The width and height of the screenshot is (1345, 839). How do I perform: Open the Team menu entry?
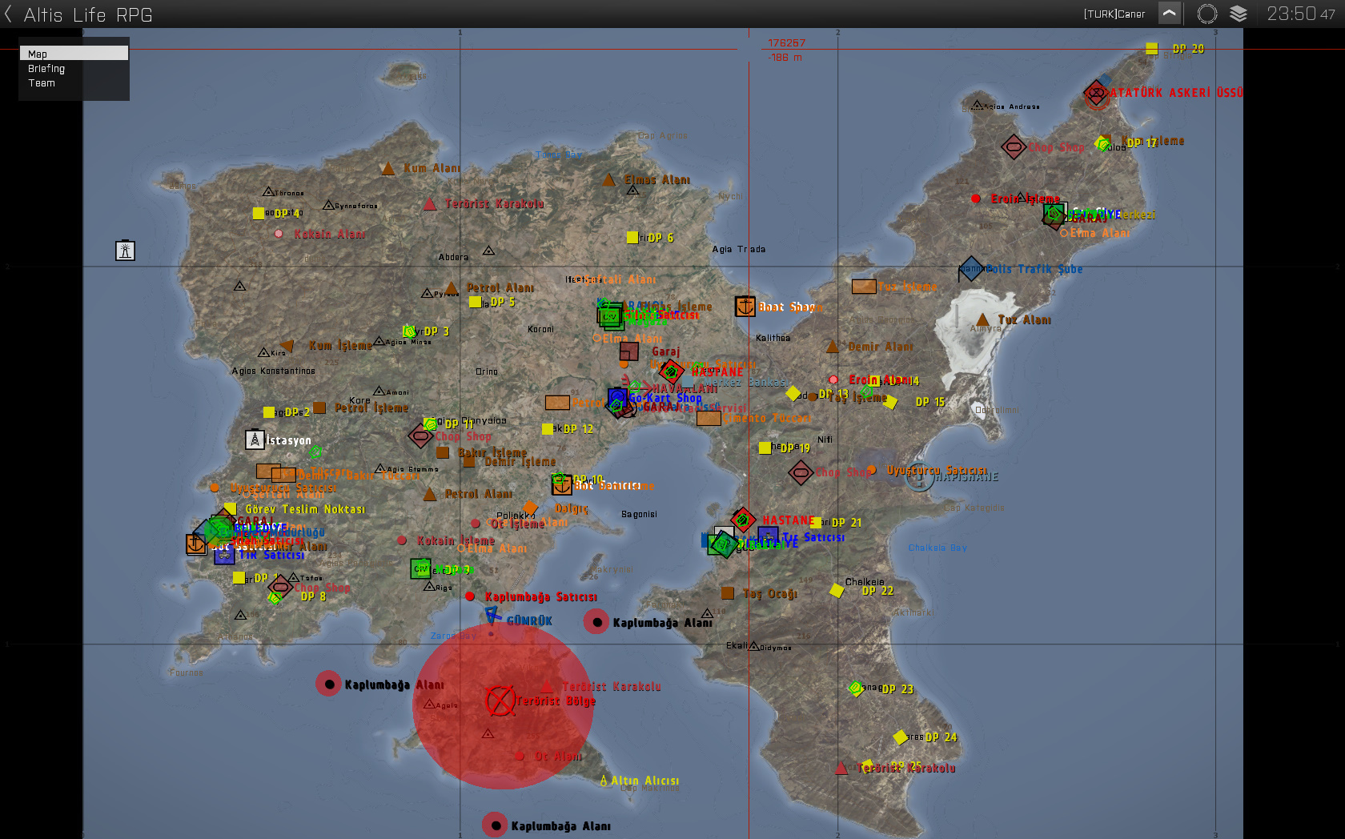42,83
